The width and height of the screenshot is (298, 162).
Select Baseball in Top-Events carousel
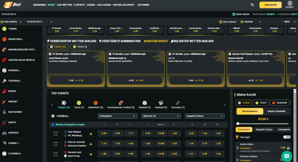click(x=145, y=105)
